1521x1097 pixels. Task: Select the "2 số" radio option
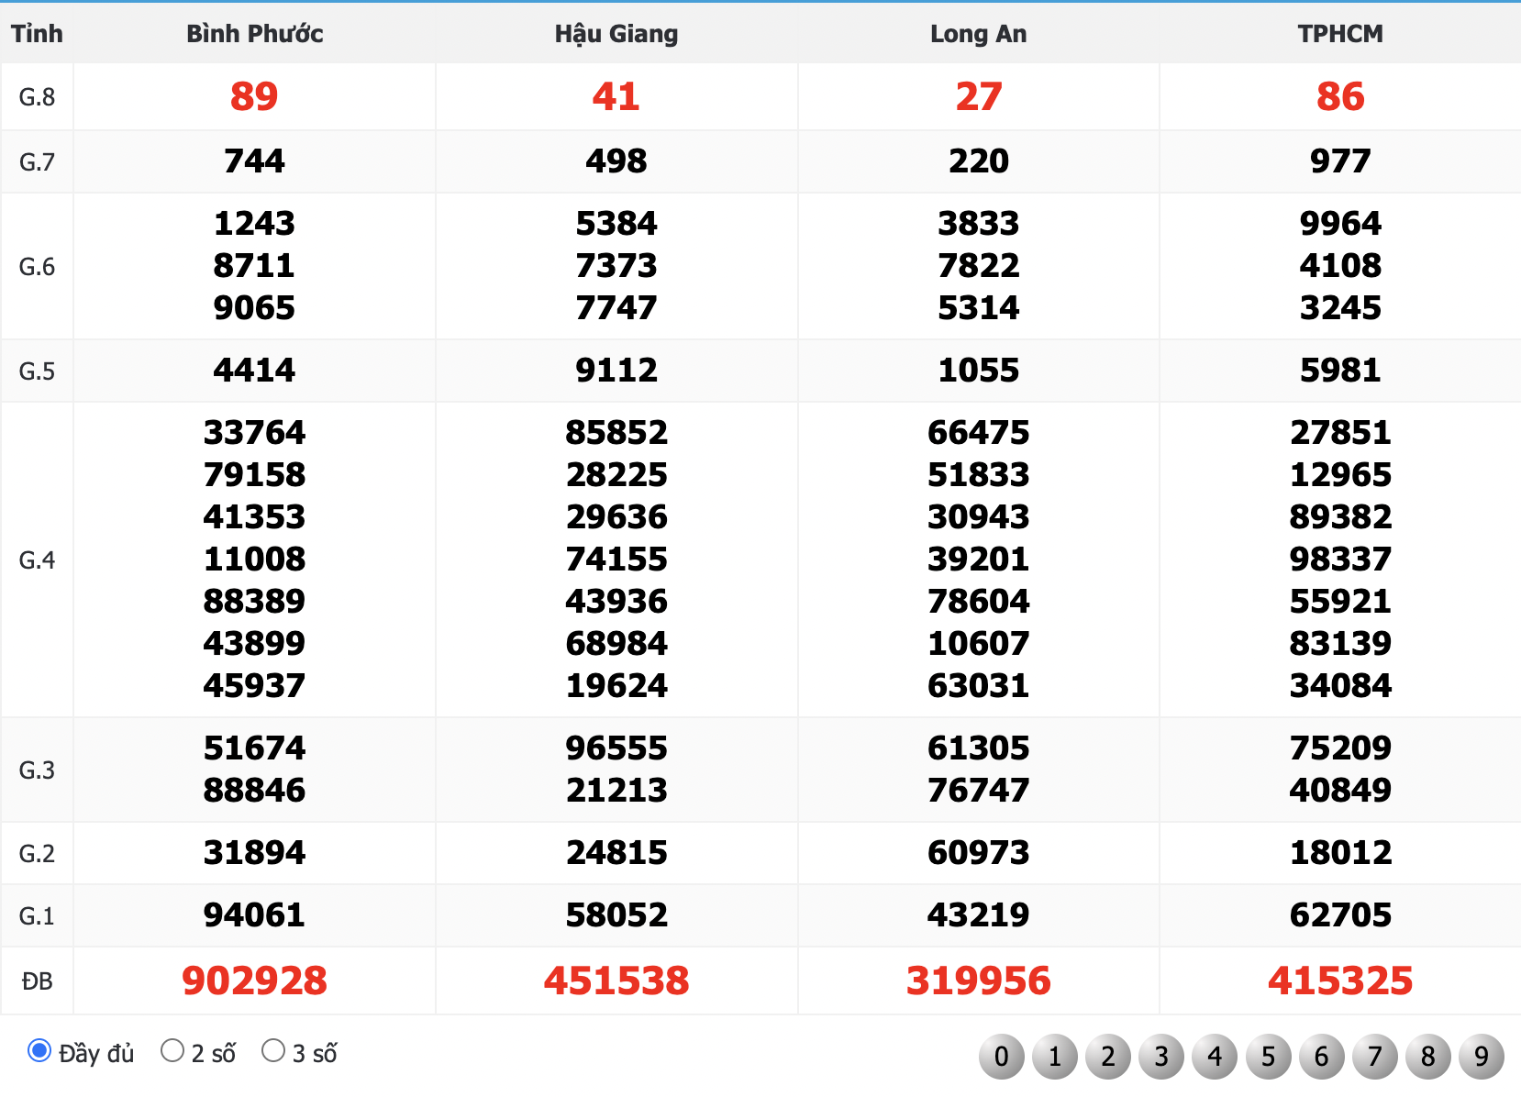[x=172, y=1050]
